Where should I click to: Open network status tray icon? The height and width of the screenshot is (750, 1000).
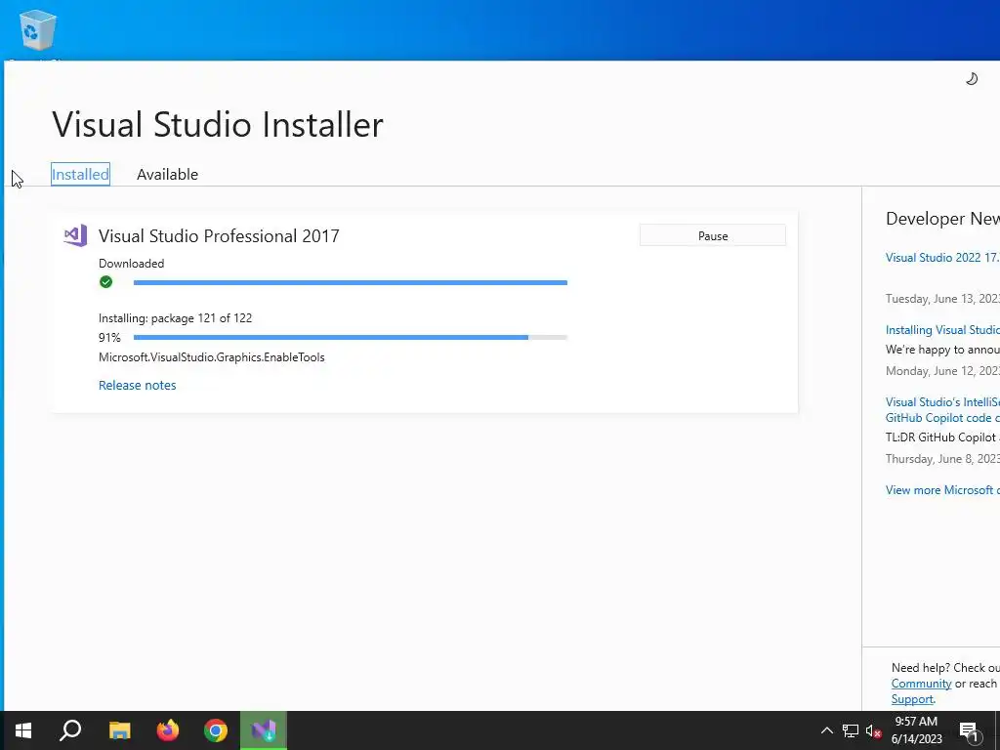851,730
